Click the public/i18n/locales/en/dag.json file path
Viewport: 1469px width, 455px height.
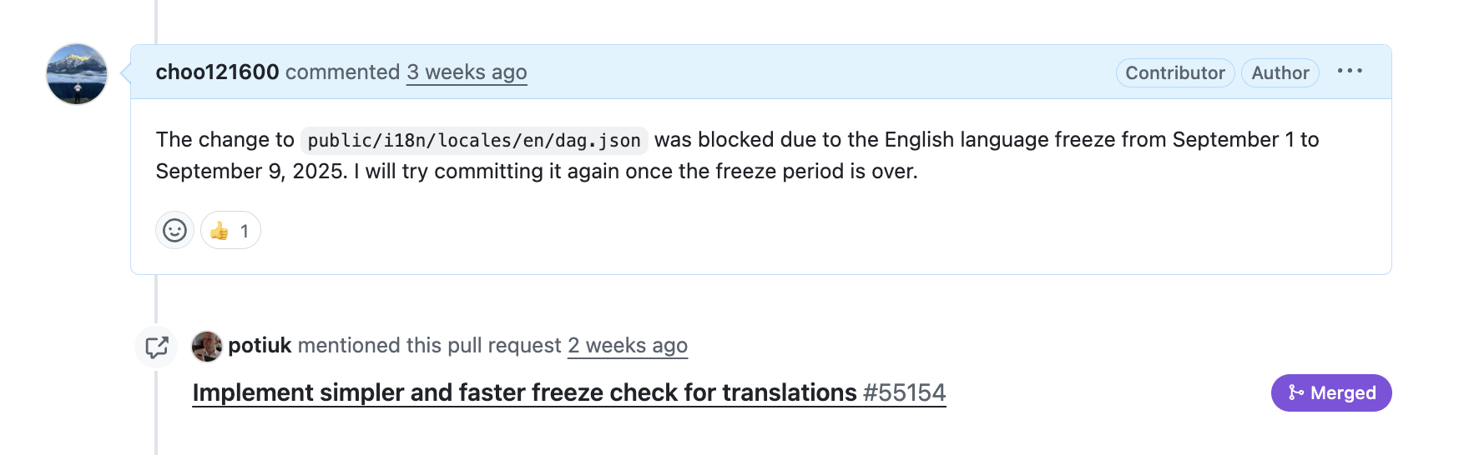pyautogui.click(x=474, y=140)
